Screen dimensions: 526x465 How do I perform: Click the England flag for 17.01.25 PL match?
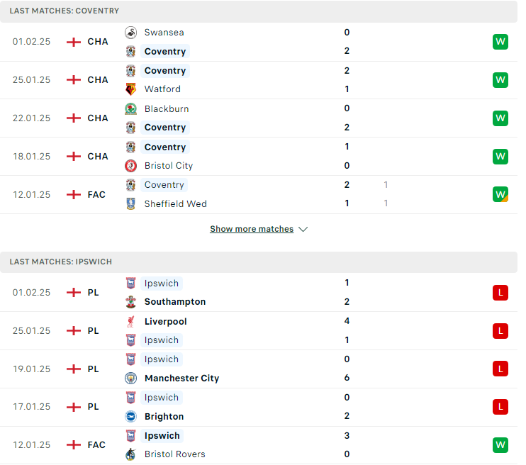pos(74,407)
